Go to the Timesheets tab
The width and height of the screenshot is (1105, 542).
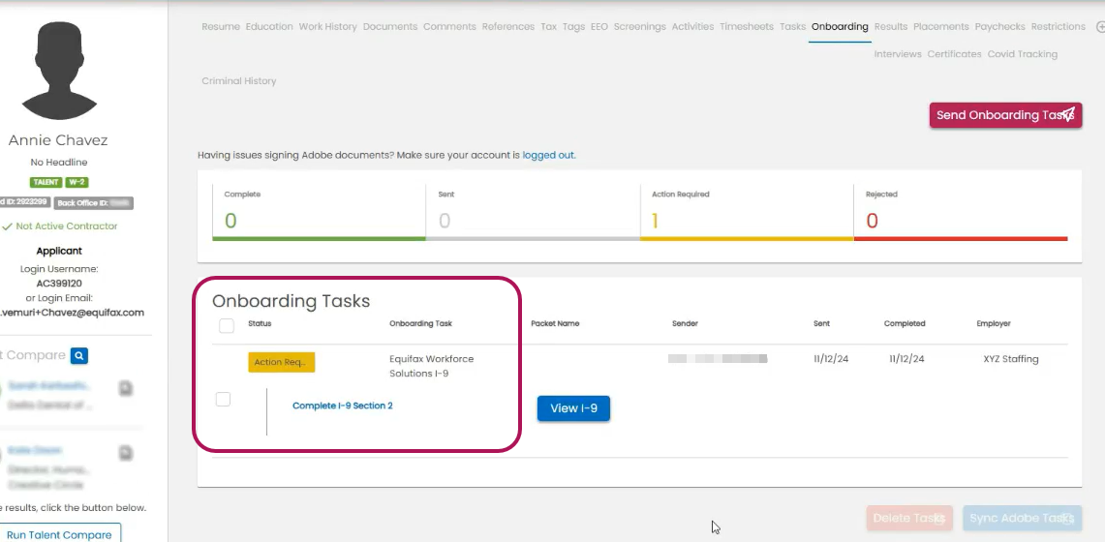coord(747,27)
